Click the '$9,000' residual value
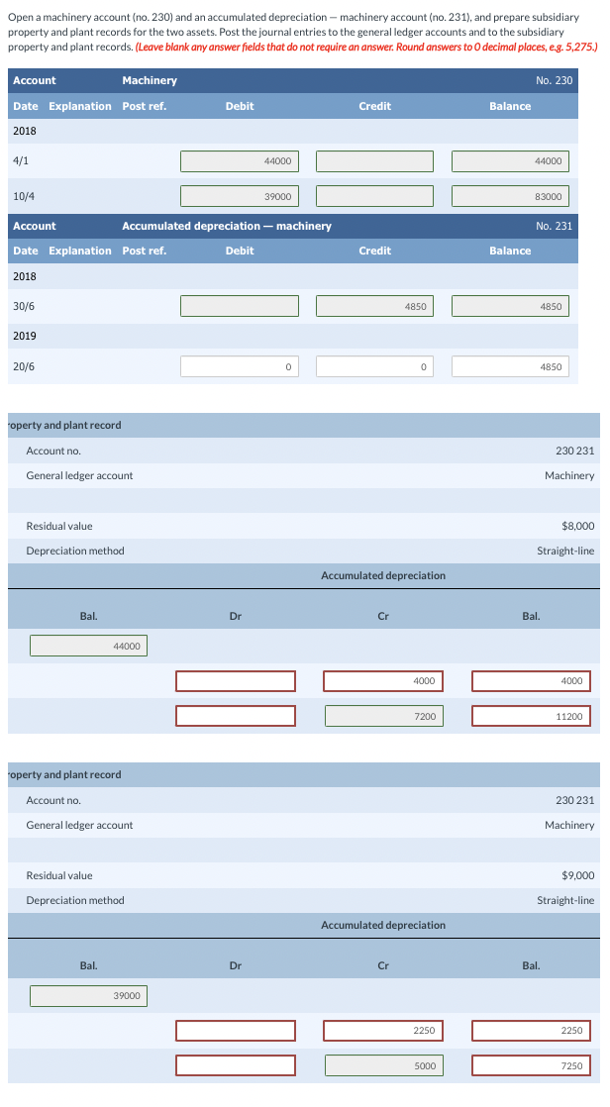Viewport: 610px width, 1107px height. 577,875
